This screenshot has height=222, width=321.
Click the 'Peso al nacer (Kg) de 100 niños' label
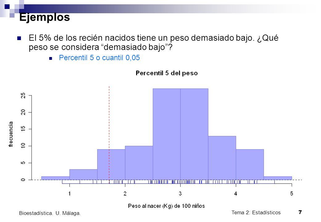(x=166, y=206)
